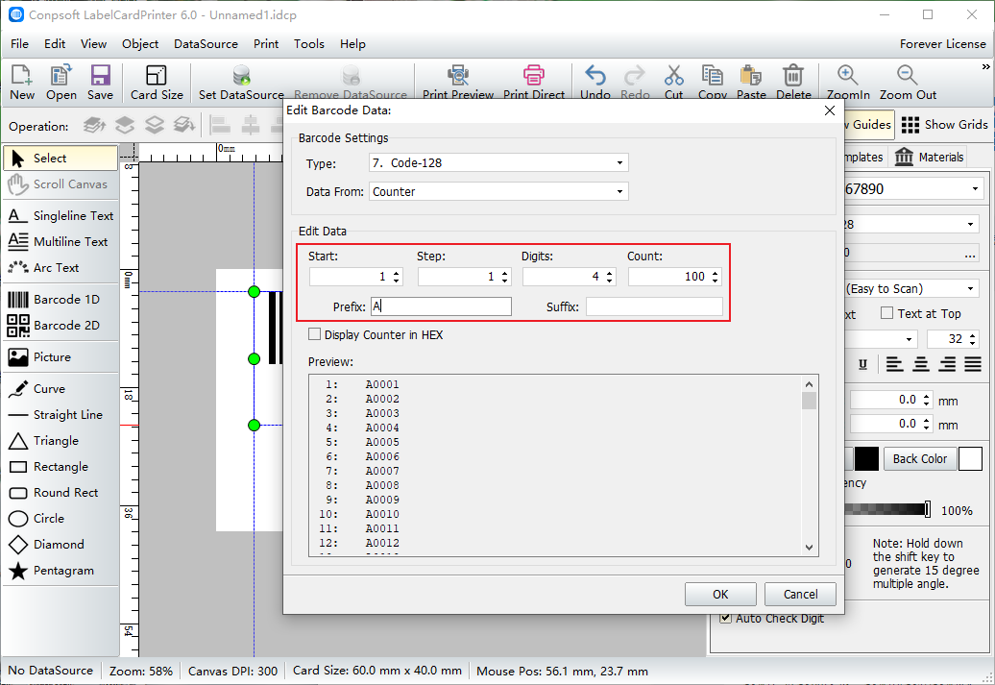This screenshot has width=995, height=685.
Task: Pick the Curve drawing tool
Action: coord(61,388)
